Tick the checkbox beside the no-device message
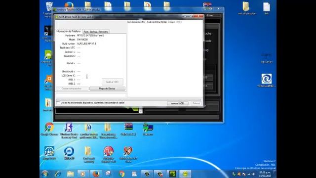Image resolution: width=316 pixels, height=178 pixels. 58,103
